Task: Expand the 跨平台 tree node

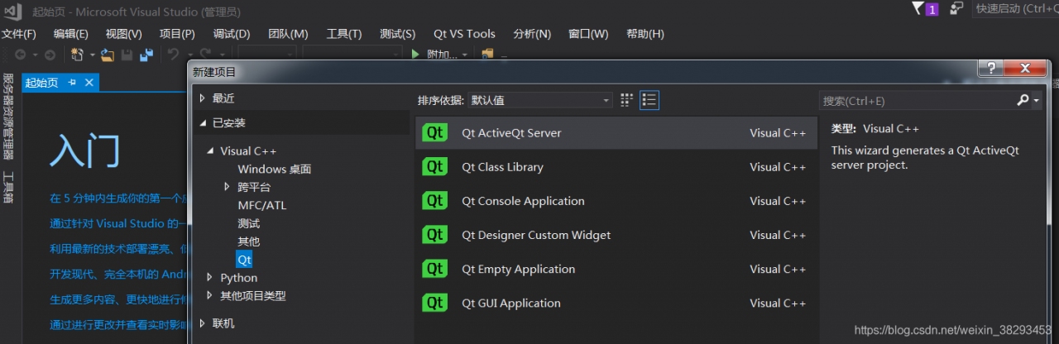Action: point(228,187)
